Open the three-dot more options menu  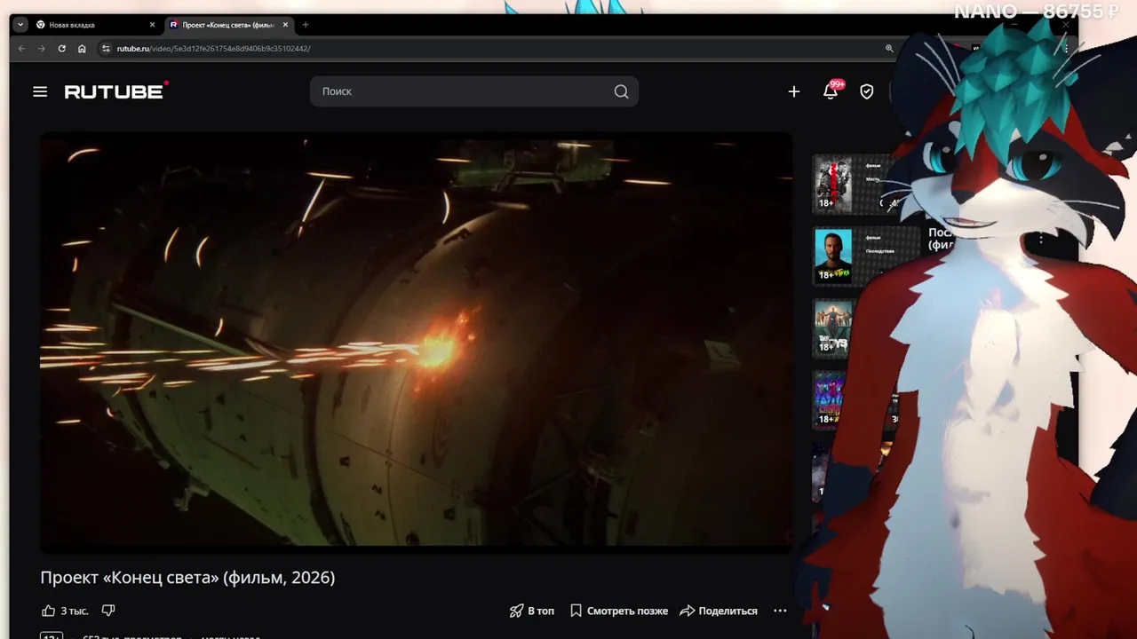(x=780, y=611)
